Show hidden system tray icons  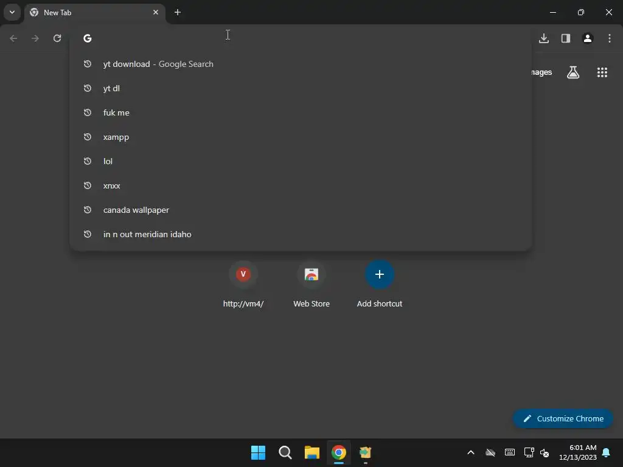click(x=471, y=452)
